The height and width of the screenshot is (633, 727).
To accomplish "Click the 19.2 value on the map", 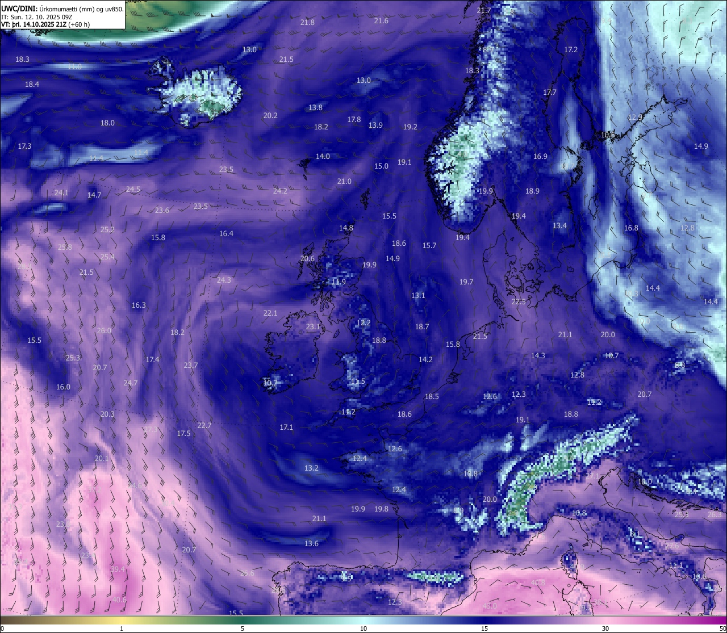I will point(410,127).
